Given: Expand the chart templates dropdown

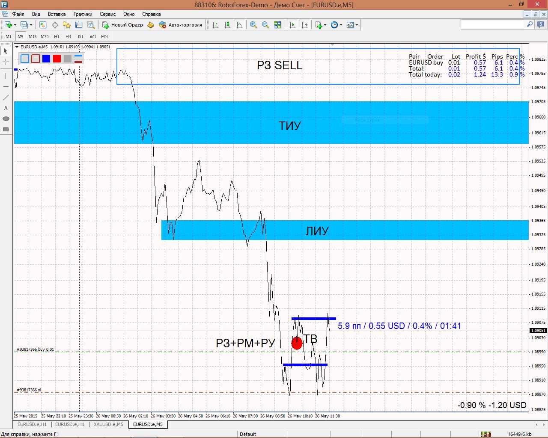Looking at the screenshot, I should pos(357,25).
